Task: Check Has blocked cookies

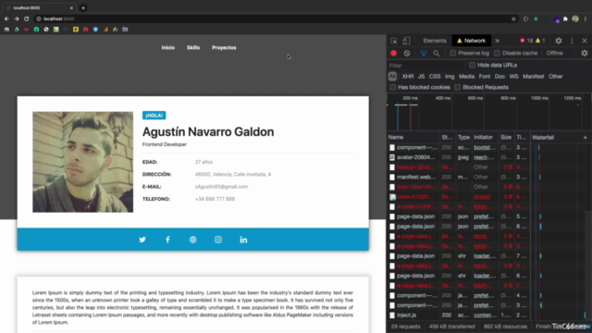Action: pyautogui.click(x=392, y=87)
